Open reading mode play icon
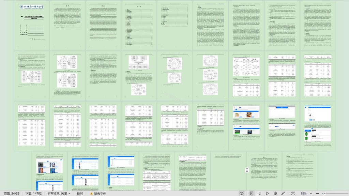 (x=267, y=193)
